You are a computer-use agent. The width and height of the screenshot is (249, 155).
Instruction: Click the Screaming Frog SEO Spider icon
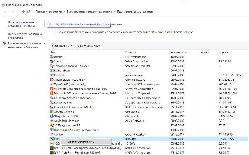click(52, 66)
